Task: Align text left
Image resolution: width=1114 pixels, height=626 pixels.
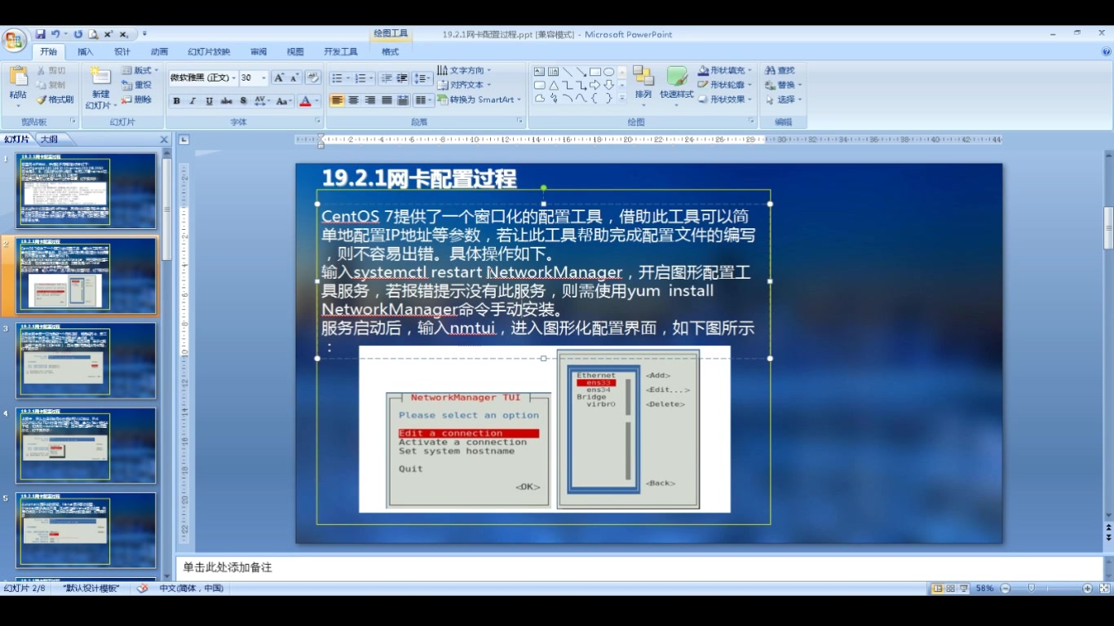Action: 337,100
